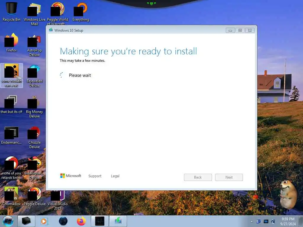The height and width of the screenshot is (227, 303).
Task: Show hidden system tray icons
Action: click(x=252, y=221)
